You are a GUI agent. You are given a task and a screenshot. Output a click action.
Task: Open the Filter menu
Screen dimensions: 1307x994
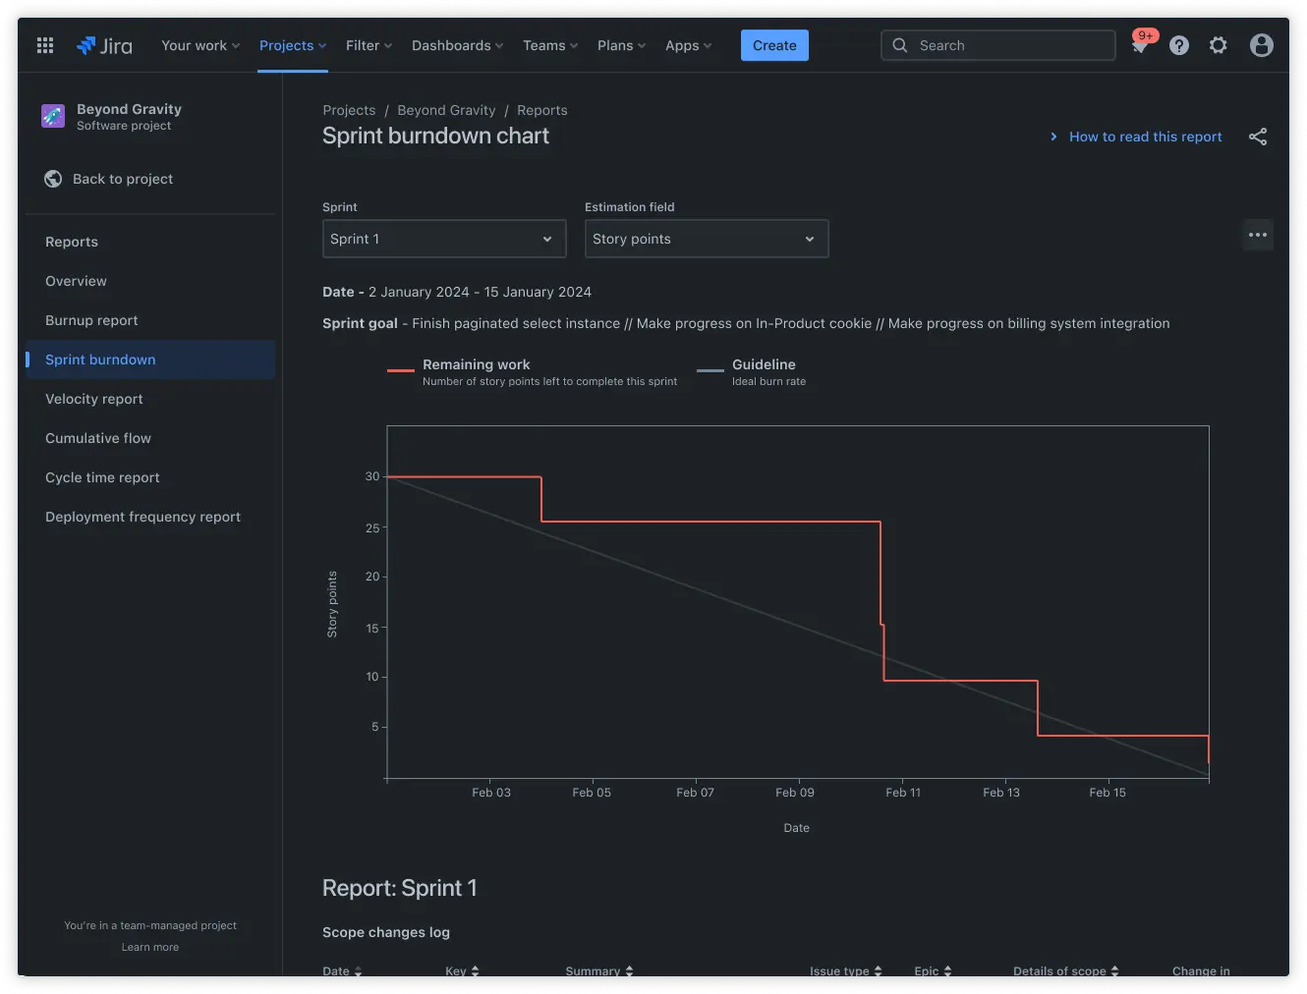(x=369, y=45)
